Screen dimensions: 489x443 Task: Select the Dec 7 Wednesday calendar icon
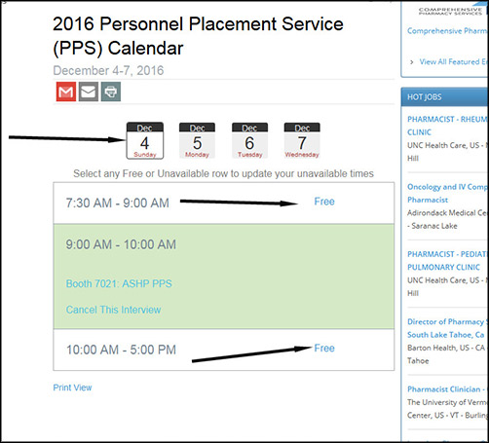tap(302, 140)
